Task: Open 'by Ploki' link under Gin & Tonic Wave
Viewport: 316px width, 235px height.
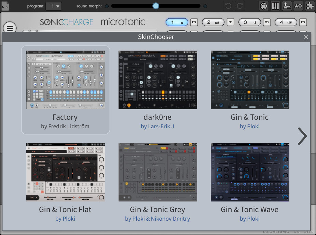Action: click(x=249, y=219)
